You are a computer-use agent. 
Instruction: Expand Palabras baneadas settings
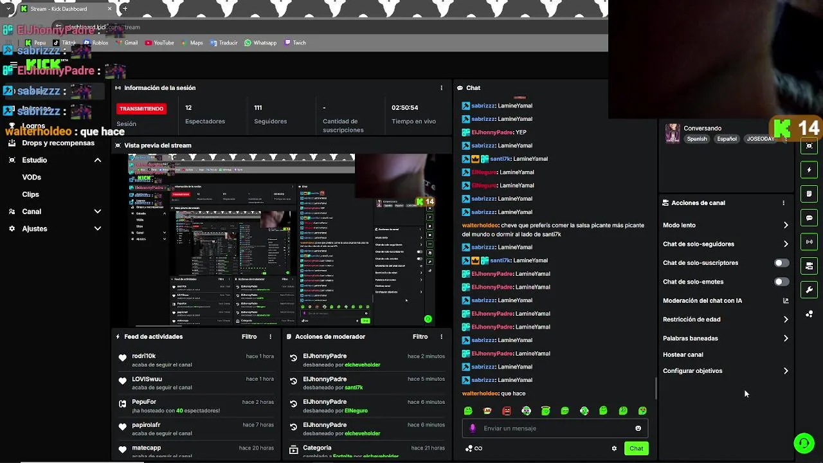point(786,338)
